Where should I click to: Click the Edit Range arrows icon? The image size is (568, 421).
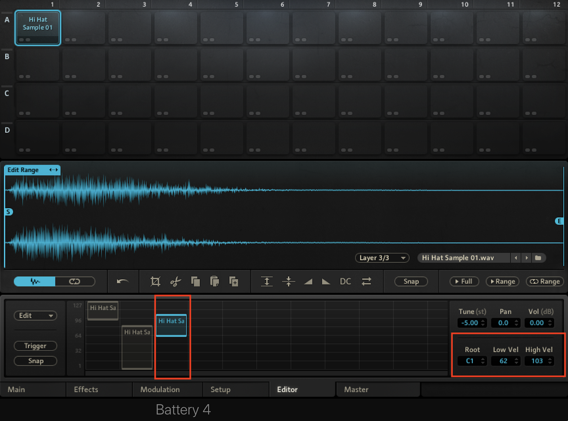tap(54, 170)
